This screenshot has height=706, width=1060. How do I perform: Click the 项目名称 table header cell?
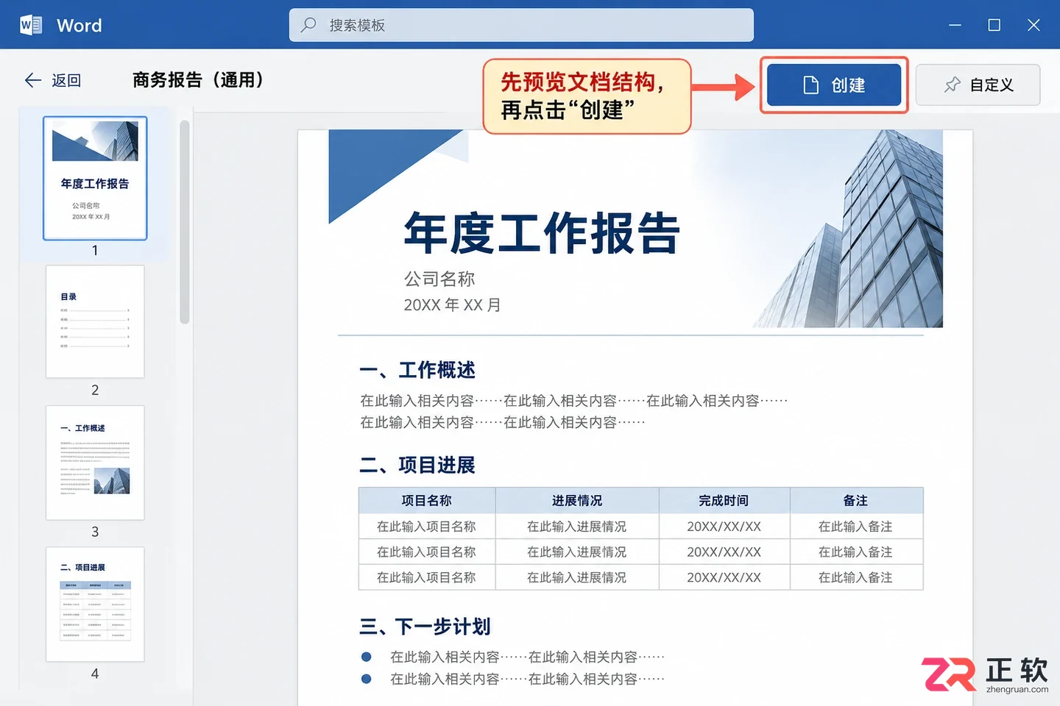427,500
